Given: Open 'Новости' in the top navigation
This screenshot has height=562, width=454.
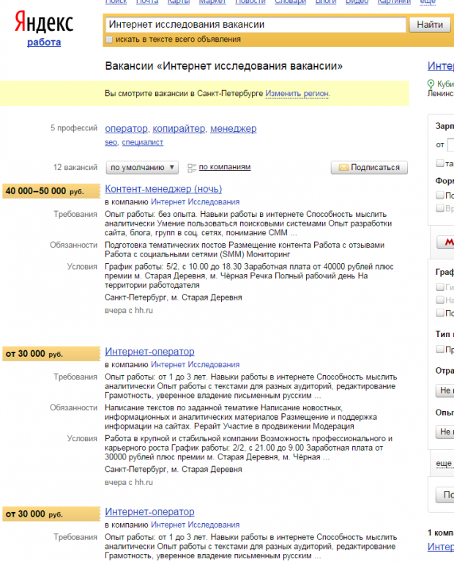Looking at the screenshot, I should point(250,2).
